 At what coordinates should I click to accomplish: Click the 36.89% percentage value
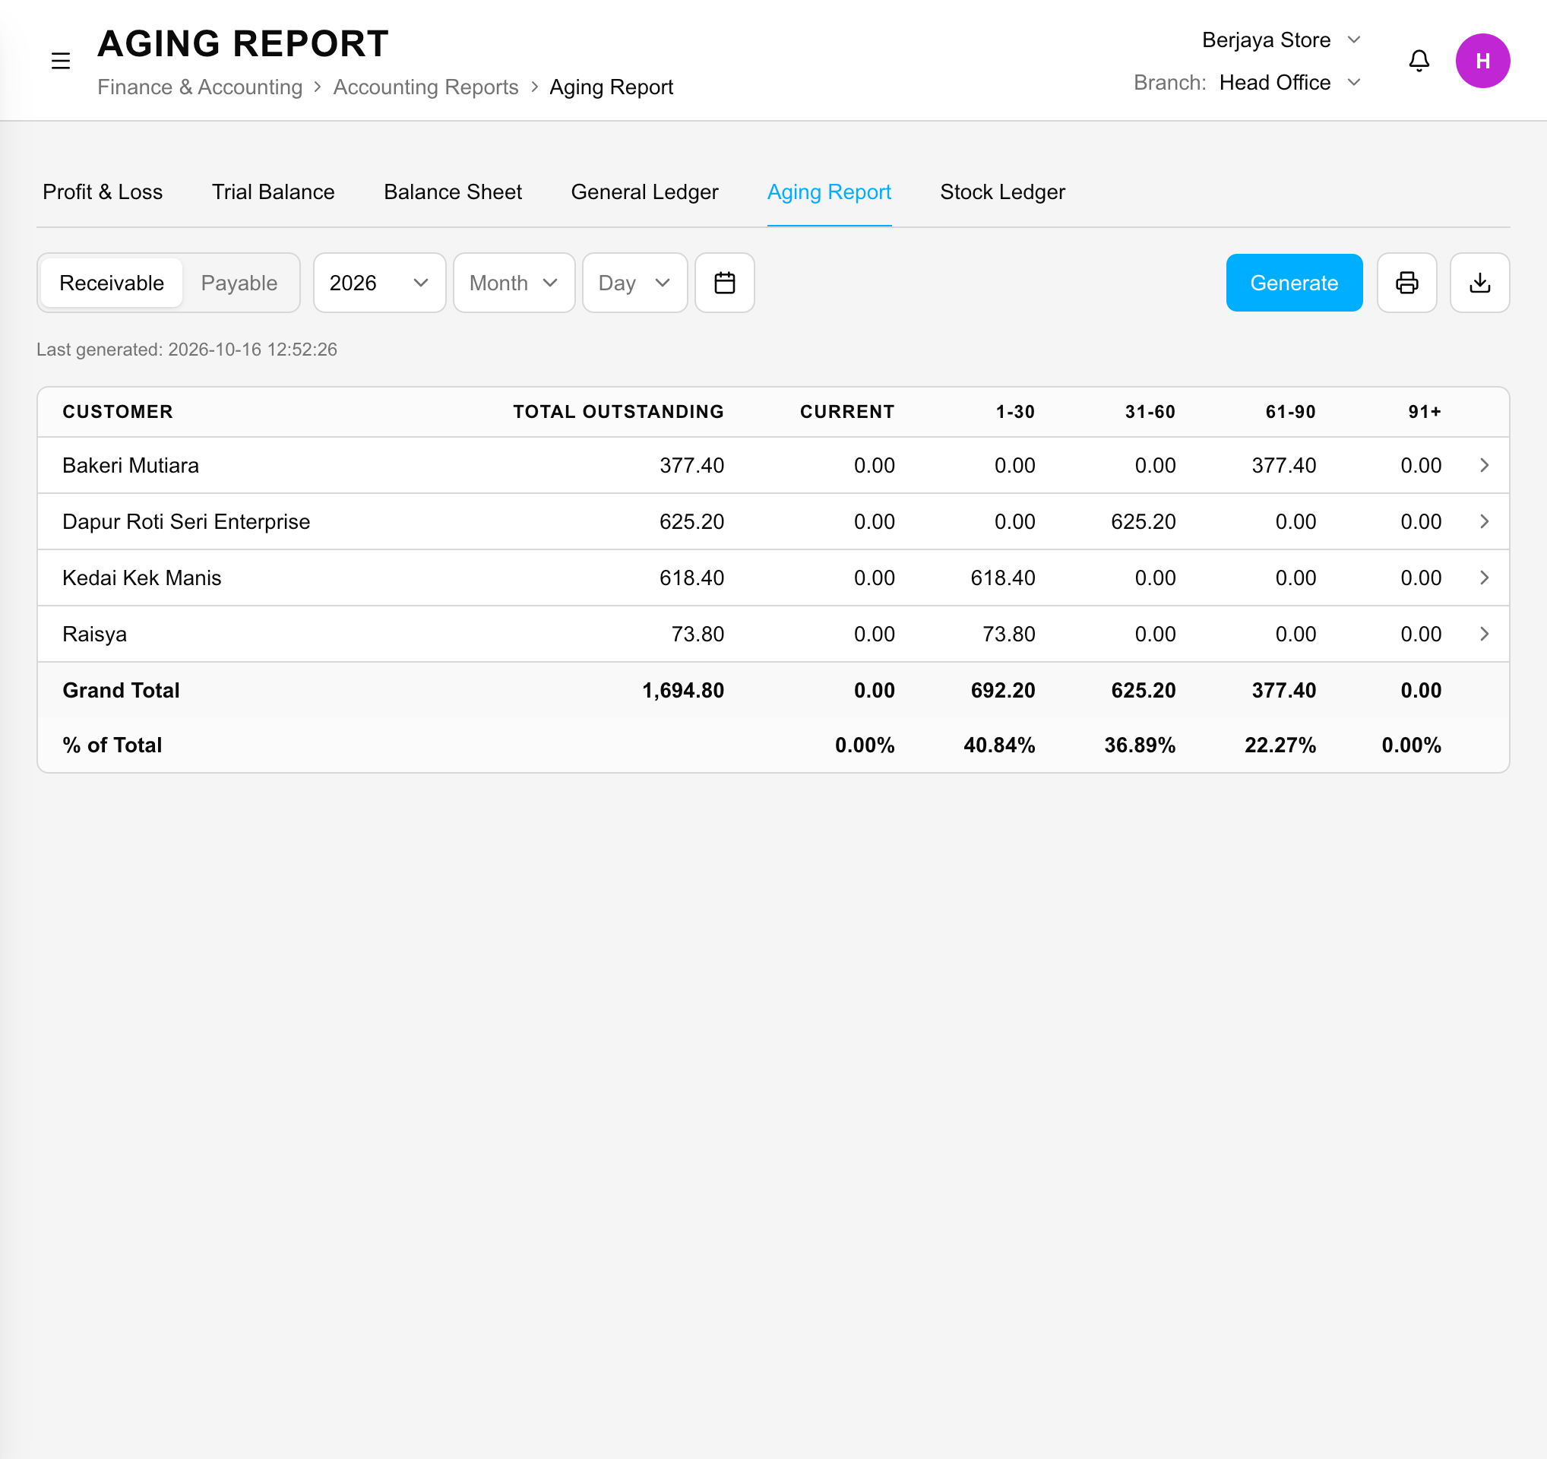pos(1140,745)
